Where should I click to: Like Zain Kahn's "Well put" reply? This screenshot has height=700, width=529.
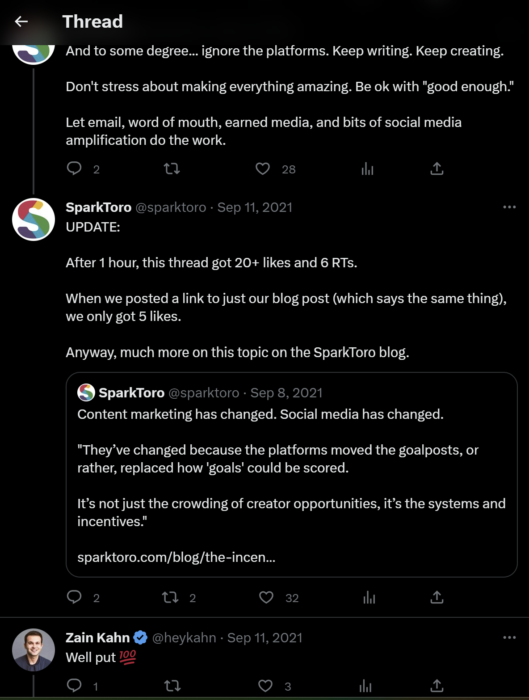pyautogui.click(x=265, y=686)
